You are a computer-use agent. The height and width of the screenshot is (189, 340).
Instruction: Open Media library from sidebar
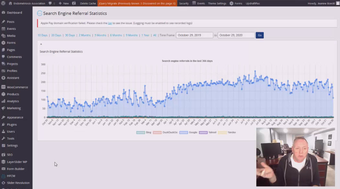coord(11,36)
